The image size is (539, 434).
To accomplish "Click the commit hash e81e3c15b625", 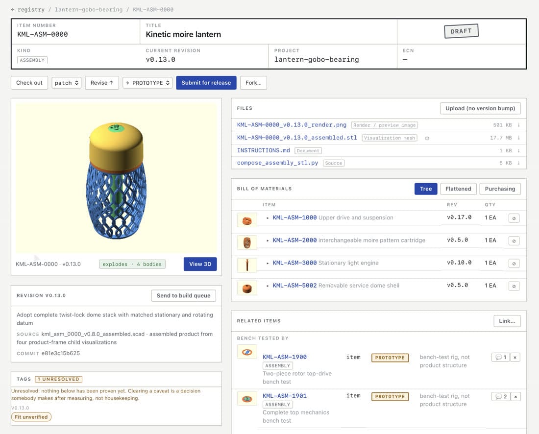I will pyautogui.click(x=60, y=354).
